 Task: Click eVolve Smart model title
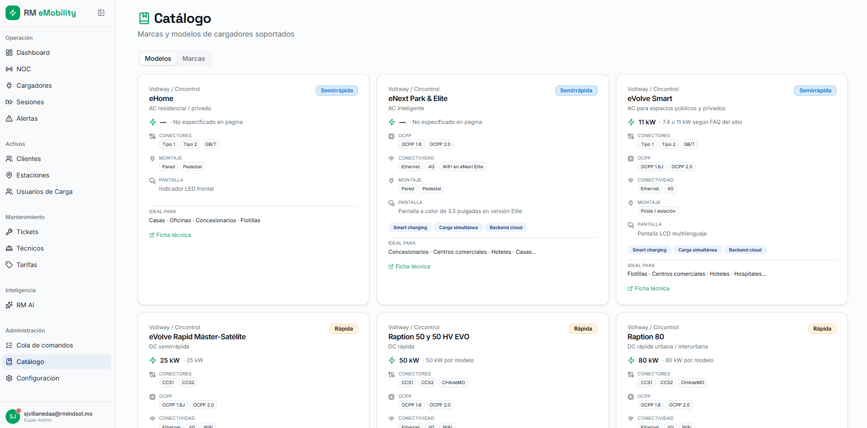(650, 99)
